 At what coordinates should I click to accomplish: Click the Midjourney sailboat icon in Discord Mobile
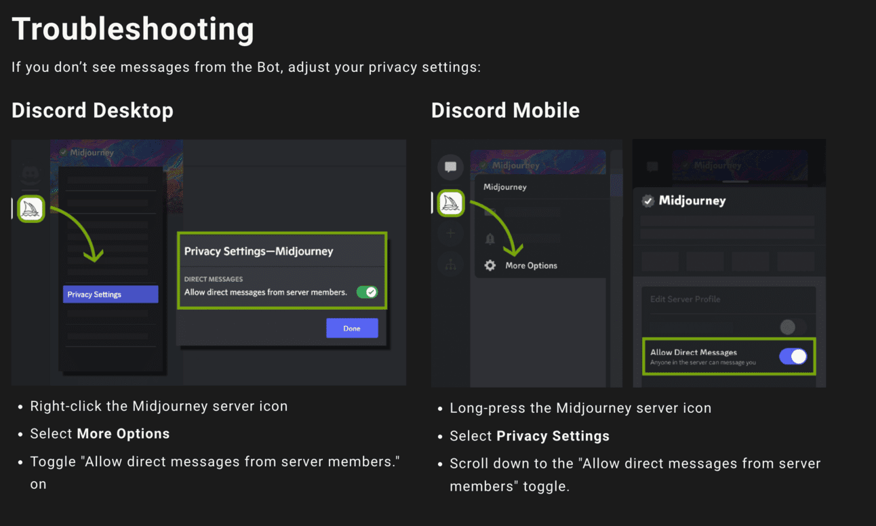pyautogui.click(x=450, y=203)
